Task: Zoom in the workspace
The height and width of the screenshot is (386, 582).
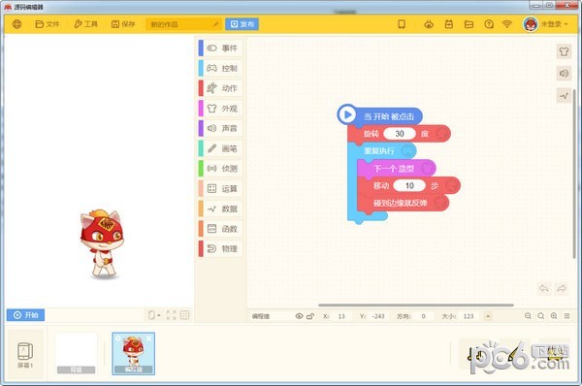Action: (554, 316)
